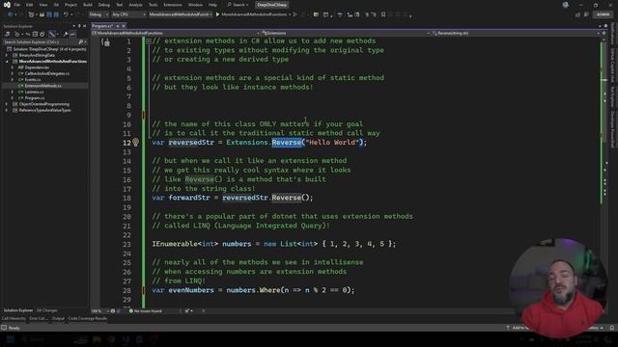The width and height of the screenshot is (618, 347).
Task: Expand the BinaryAndStringData project
Action: click(x=7, y=56)
